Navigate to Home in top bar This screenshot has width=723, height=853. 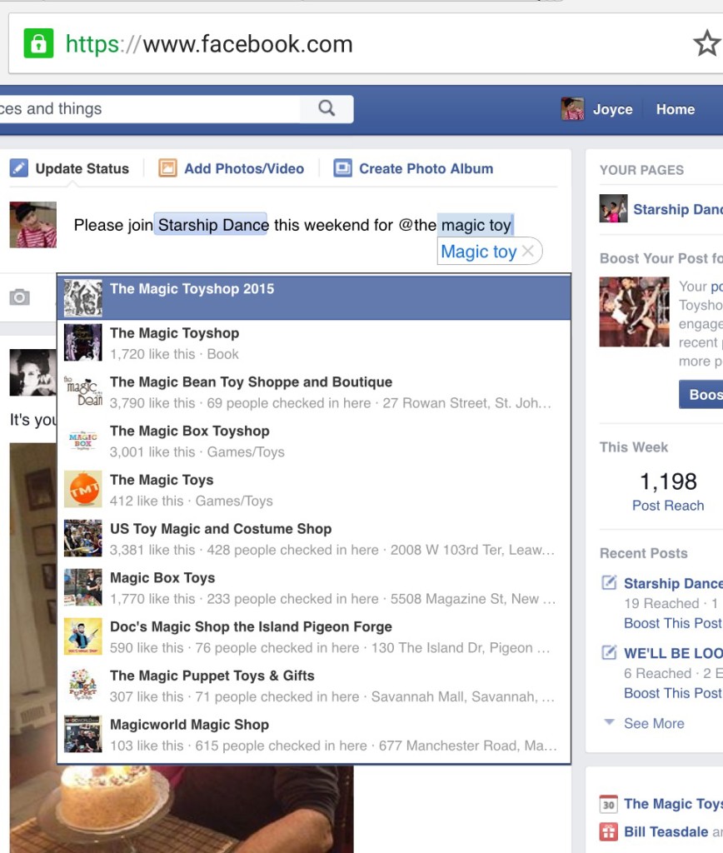click(x=676, y=109)
